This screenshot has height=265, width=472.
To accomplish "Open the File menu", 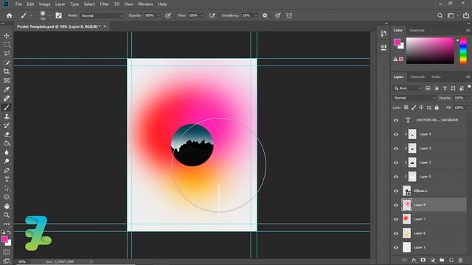I will [x=18, y=4].
